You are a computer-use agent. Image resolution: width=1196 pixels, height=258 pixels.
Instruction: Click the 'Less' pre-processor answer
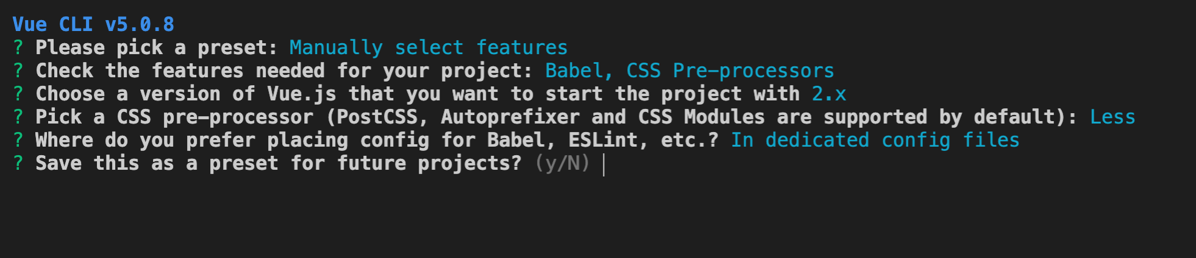(1112, 117)
